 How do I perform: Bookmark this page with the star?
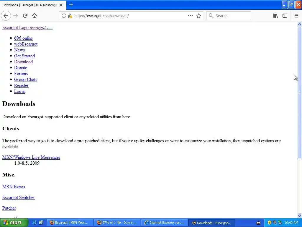199,16
